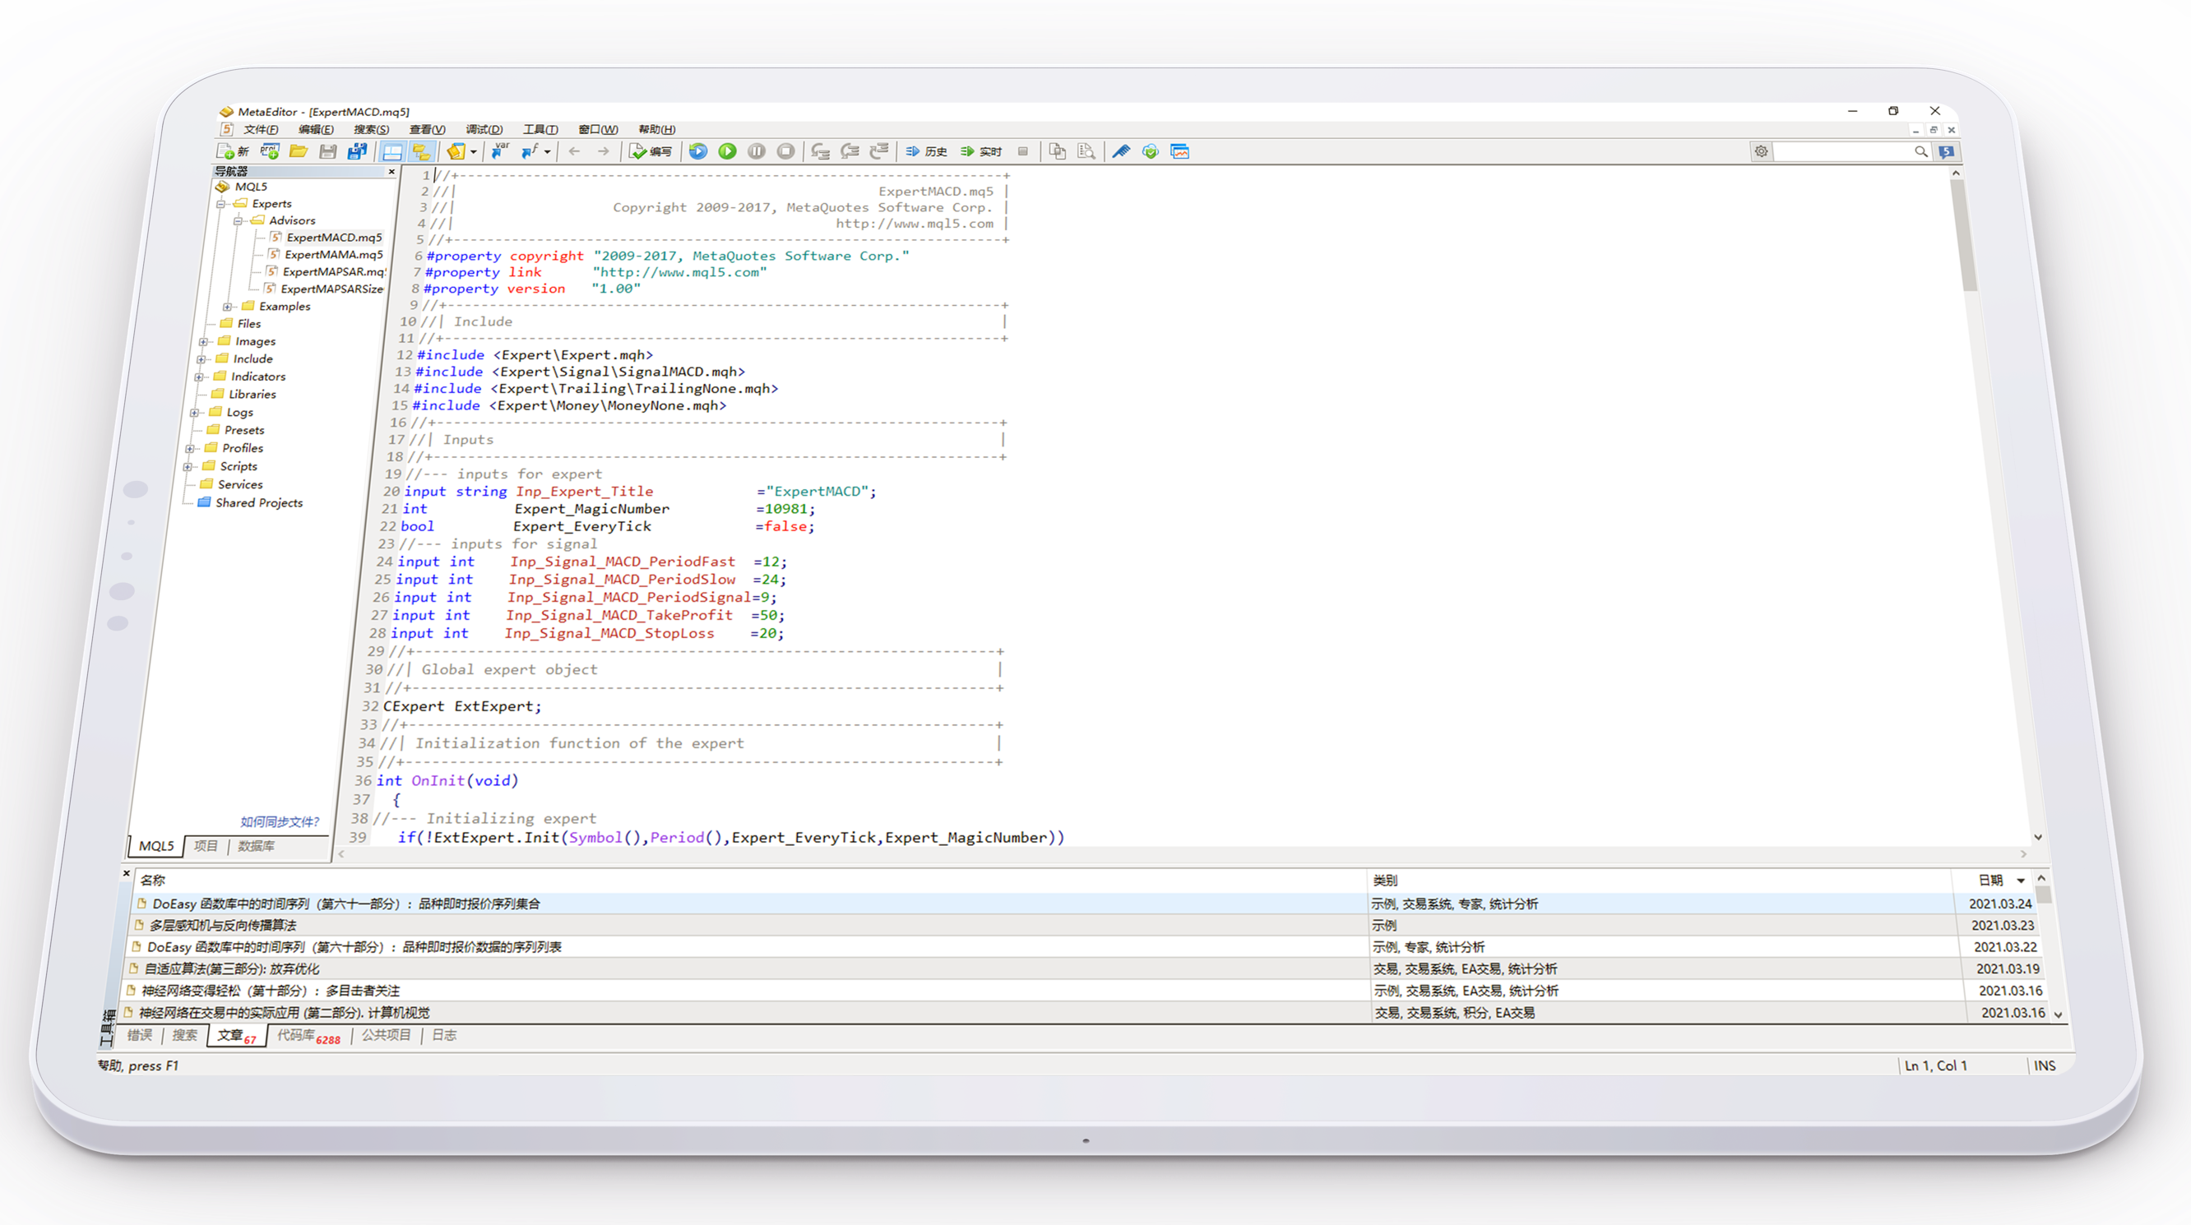The image size is (2191, 1225).
Task: Sort articles by the 日期 column header
Action: coord(1991,880)
